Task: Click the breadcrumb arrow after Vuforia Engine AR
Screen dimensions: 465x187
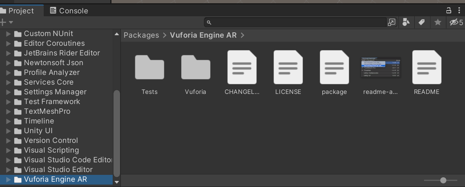Action: click(242, 35)
